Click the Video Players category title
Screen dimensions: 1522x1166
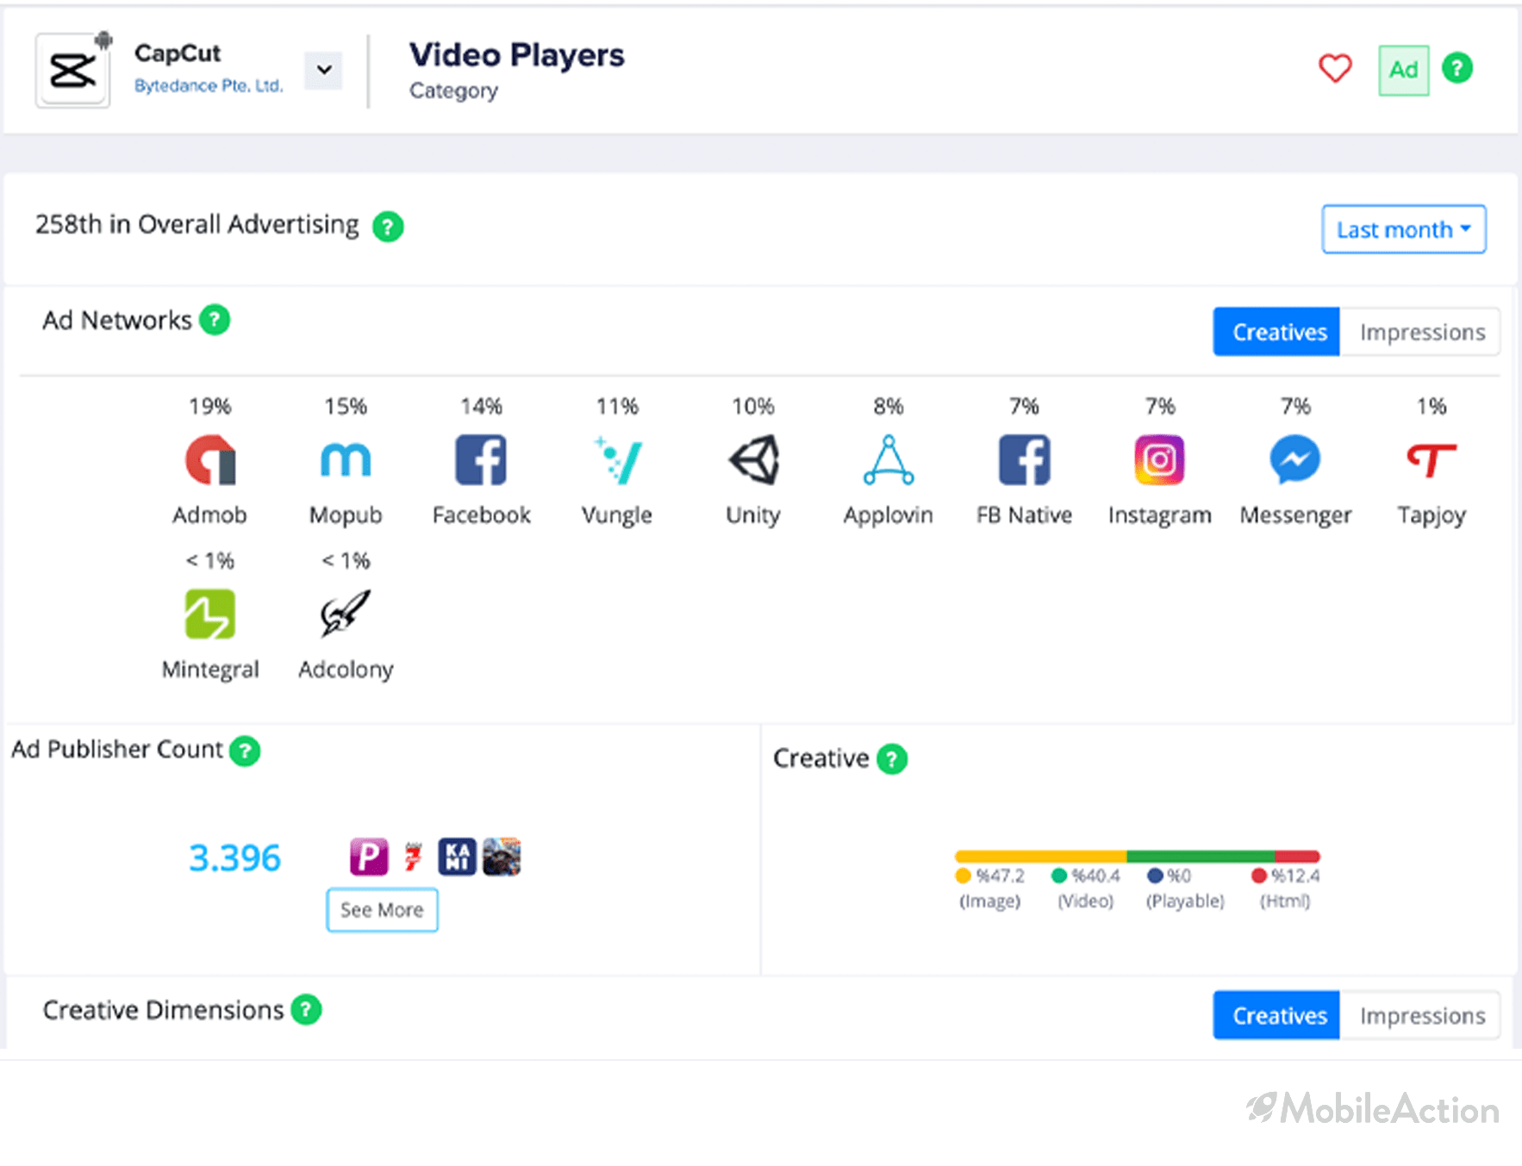(x=517, y=55)
